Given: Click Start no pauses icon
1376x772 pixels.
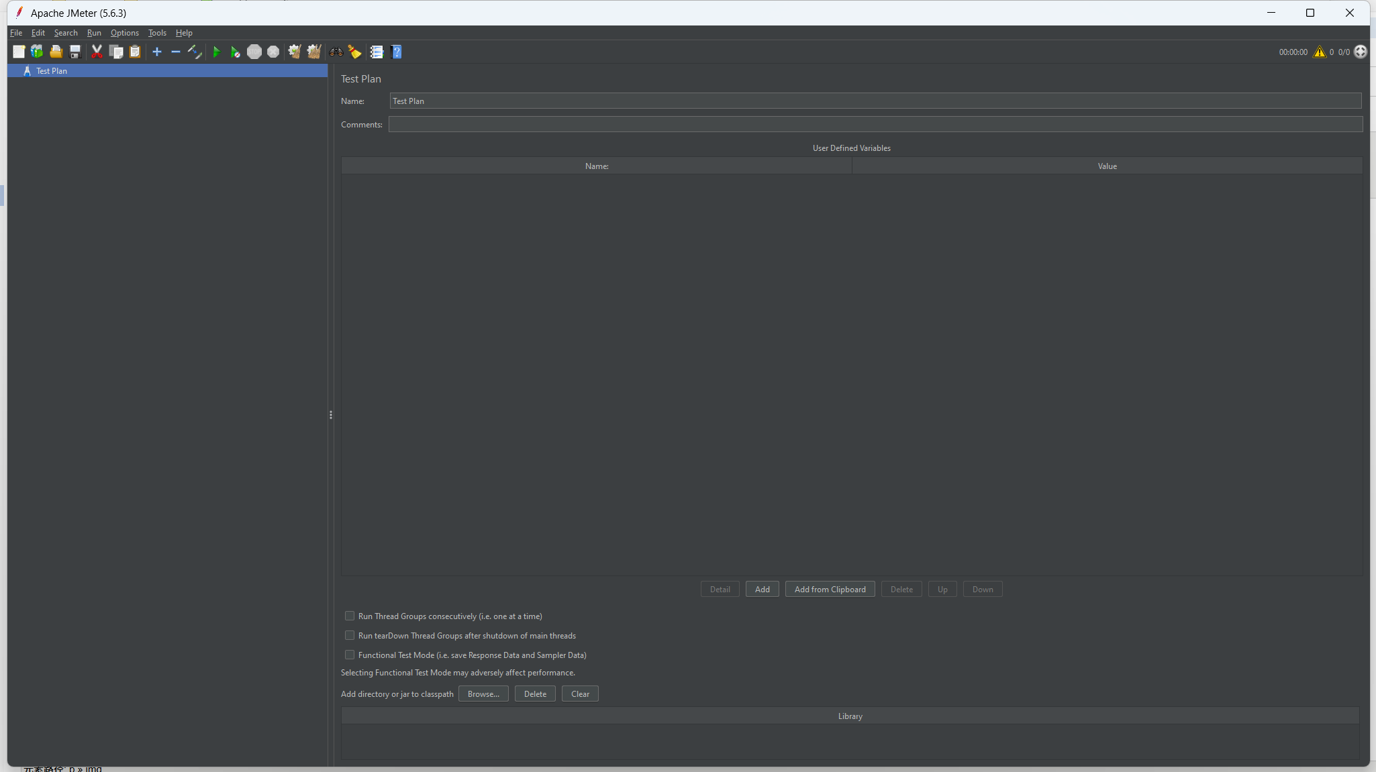Looking at the screenshot, I should pos(235,52).
